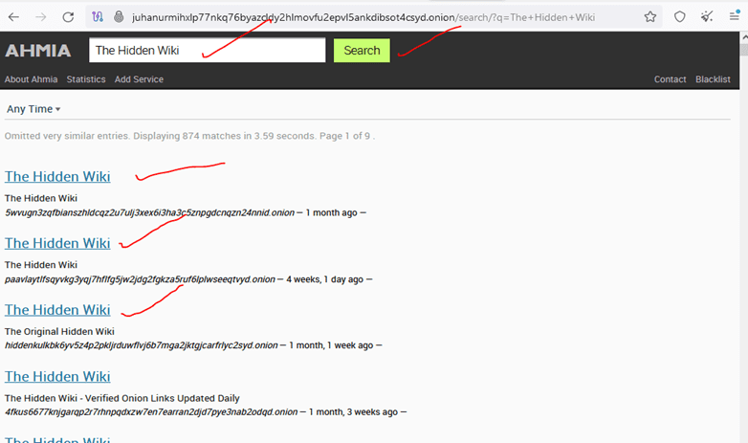Show onion site security lock info
Image resolution: width=748 pixels, height=443 pixels.
click(x=119, y=17)
